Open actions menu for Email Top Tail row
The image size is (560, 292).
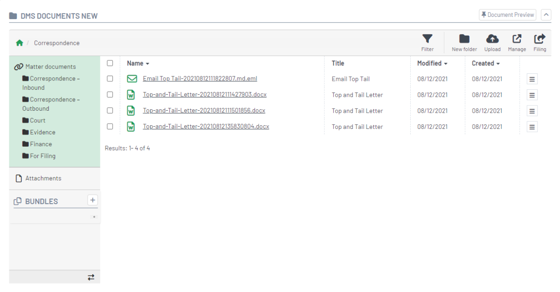[532, 79]
